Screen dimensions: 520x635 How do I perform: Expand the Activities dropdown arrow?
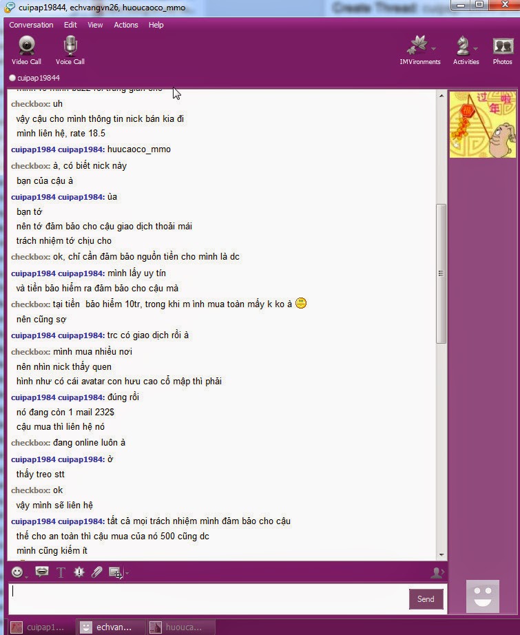coord(475,49)
